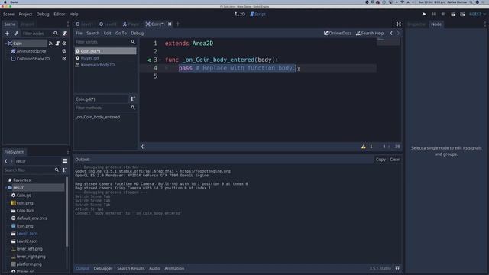Open the script editor Debug menu
Image resolution: width=489 pixels, height=275 pixels.
coord(138,33)
